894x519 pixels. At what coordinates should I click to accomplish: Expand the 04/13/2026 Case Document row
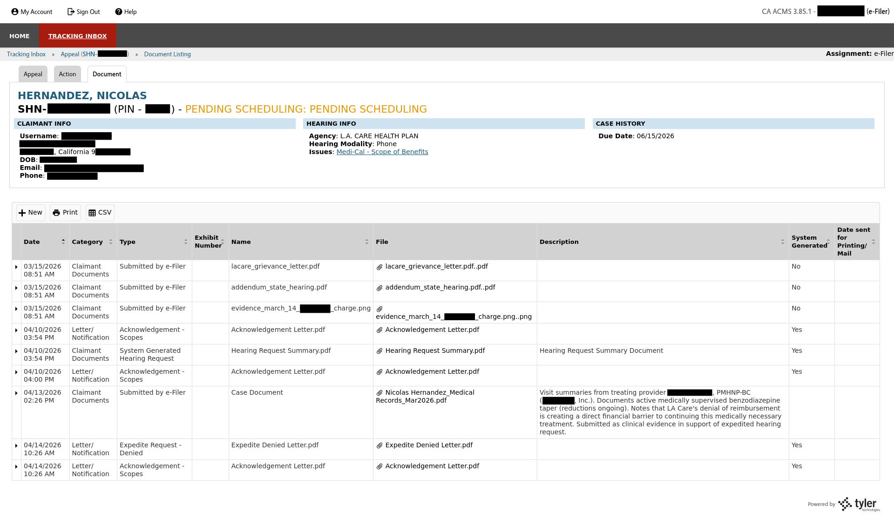(x=16, y=393)
